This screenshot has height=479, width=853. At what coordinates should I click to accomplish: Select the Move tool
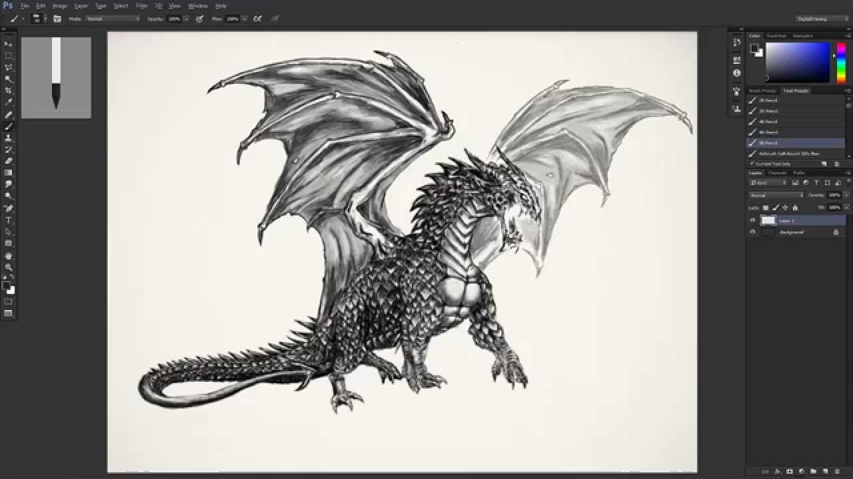pos(9,43)
